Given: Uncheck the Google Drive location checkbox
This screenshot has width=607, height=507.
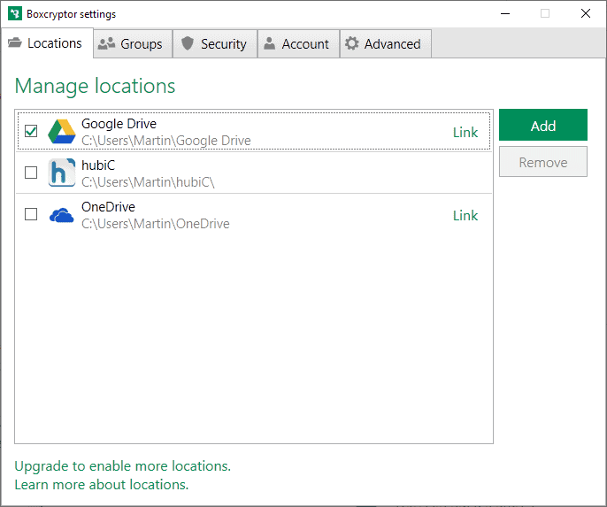Looking at the screenshot, I should [x=31, y=131].
